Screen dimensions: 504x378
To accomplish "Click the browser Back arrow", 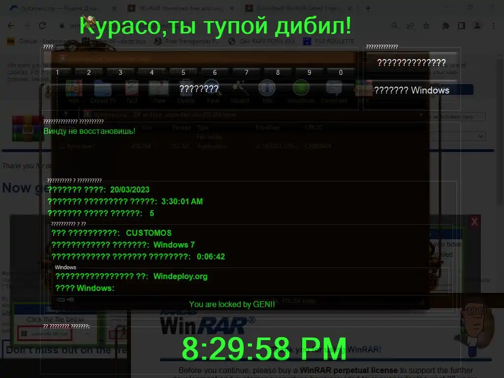I will (11, 26).
